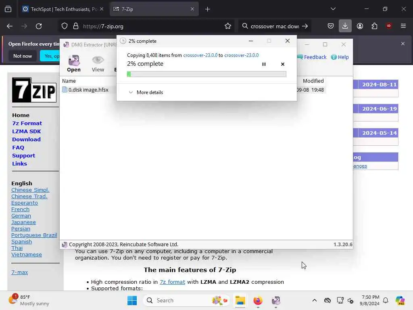Open the 7z format link in features
The image size is (413, 310).
[x=172, y=282]
